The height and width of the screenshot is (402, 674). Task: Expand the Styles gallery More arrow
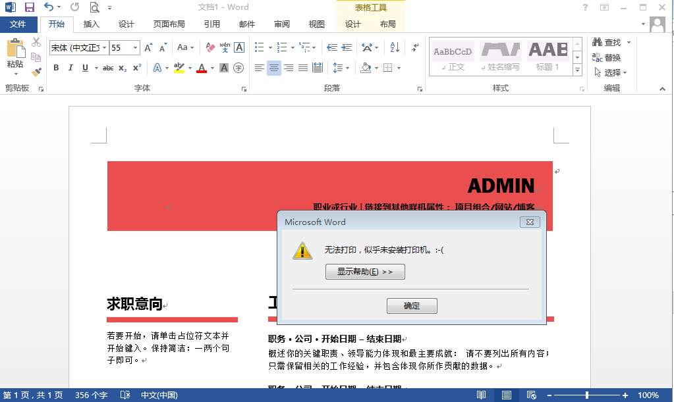pyautogui.click(x=577, y=70)
